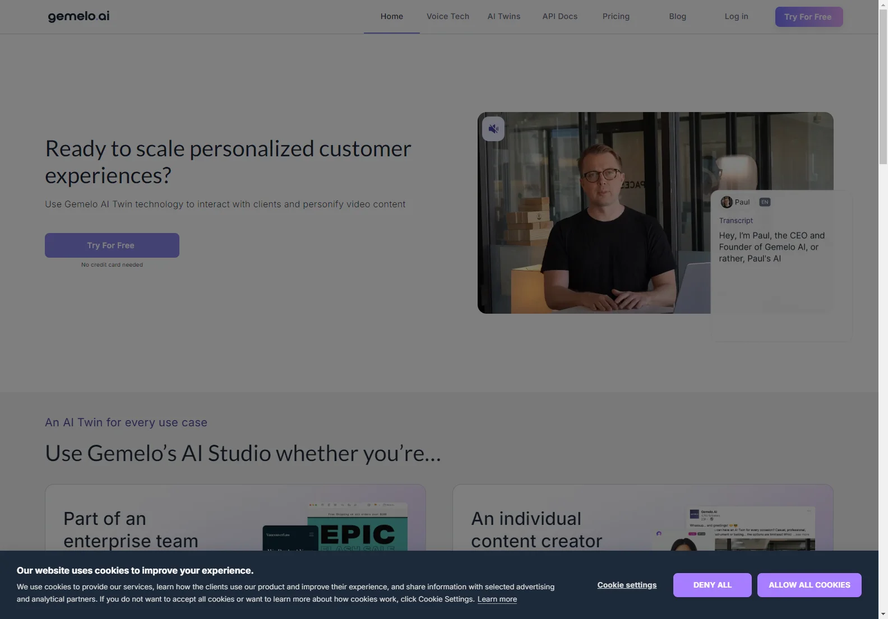The image size is (888, 619).
Task: Click 'Ready to scale personalized customer experiences?' headline
Action: click(228, 162)
